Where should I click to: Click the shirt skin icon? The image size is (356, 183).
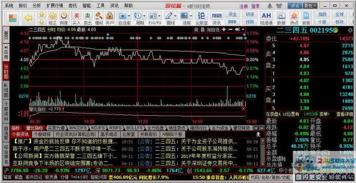(279, 6)
